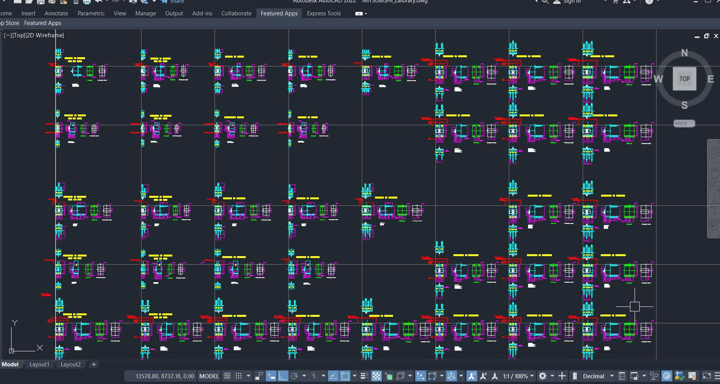The width and height of the screenshot is (720, 384).
Task: Toggle dynamic input mode
Action: pos(271,376)
